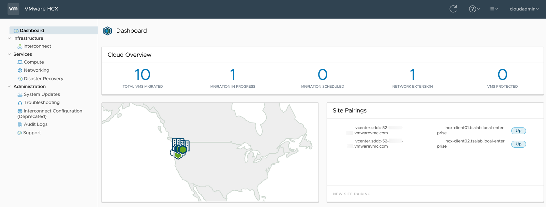Image resolution: width=546 pixels, height=207 pixels.
Task: Open the cloudadmin user dropdown
Action: (x=524, y=9)
